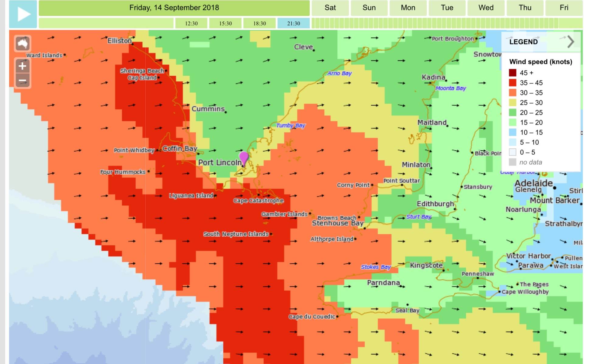Click the Adelaide city label on map
Screen dimensions: 594x364
click(533, 183)
